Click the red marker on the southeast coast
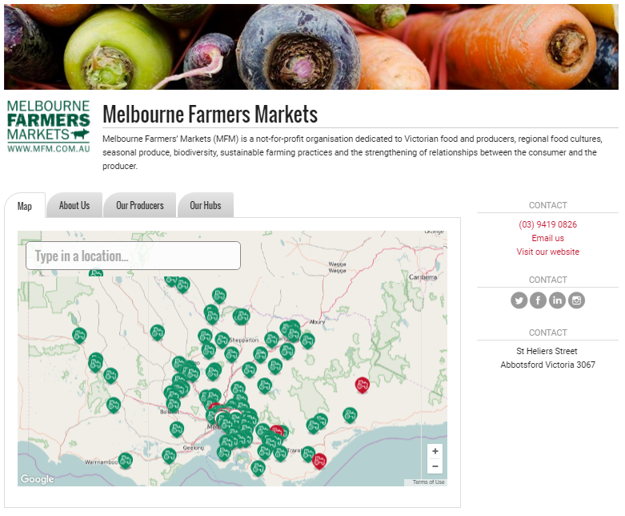 click(x=319, y=460)
